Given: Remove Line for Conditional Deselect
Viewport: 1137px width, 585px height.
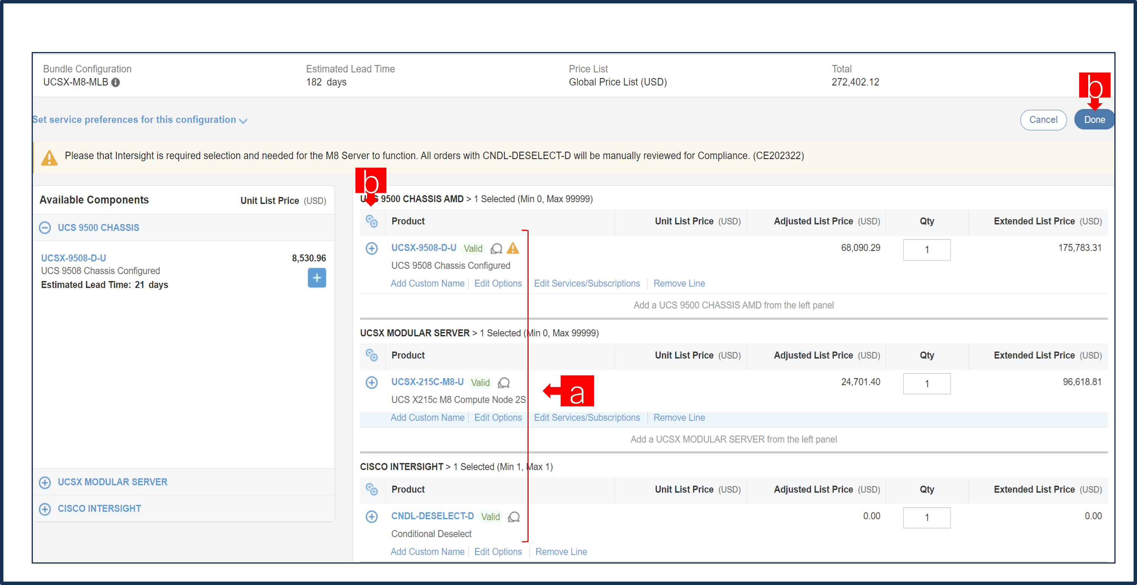Looking at the screenshot, I should [x=561, y=551].
